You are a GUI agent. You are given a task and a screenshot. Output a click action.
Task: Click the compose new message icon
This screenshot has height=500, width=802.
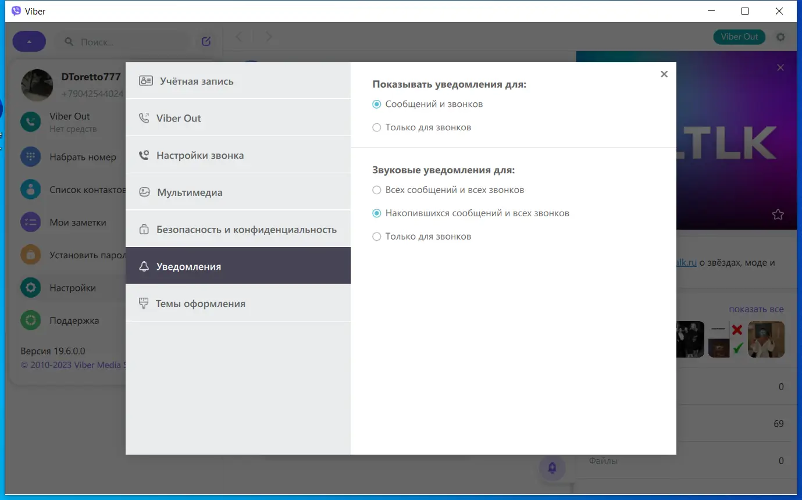coord(206,41)
